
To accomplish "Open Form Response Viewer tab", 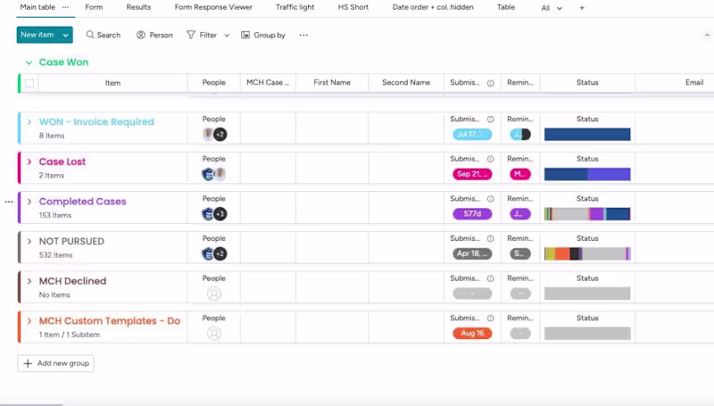I will 213,7.
